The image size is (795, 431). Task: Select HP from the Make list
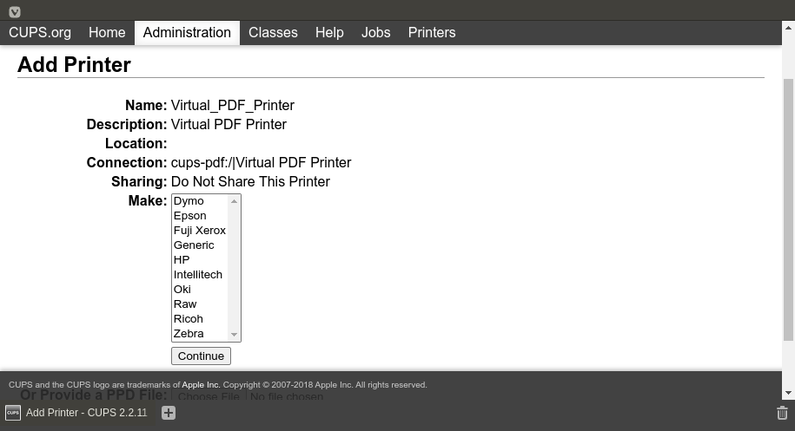(182, 259)
